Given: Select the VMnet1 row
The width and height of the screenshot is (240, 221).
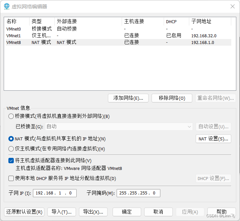Looking at the screenshot, I should pyautogui.click(x=118, y=36).
